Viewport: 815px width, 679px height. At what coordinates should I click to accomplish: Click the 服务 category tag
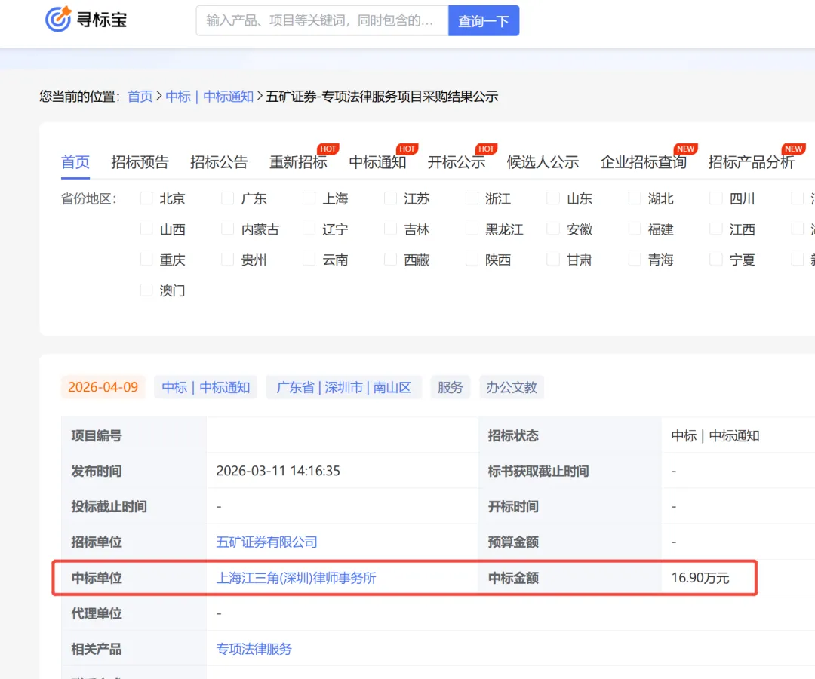click(x=450, y=387)
